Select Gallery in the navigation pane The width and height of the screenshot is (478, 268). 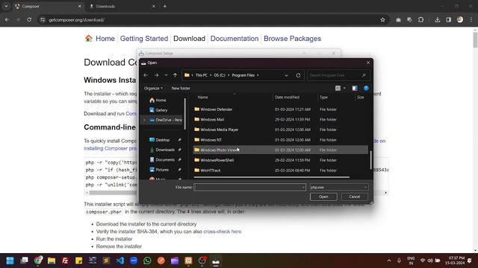(x=158, y=110)
